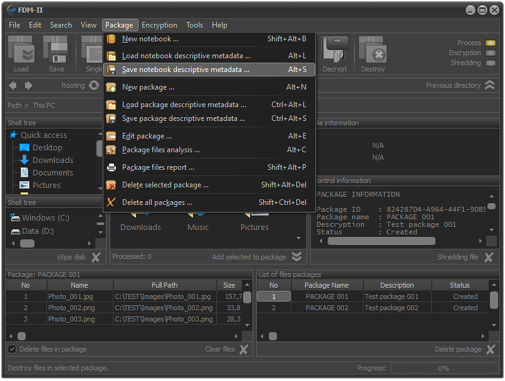Click the Pictures icon in Shell tree
This screenshot has width=505, height=381.
pyautogui.click(x=24, y=185)
